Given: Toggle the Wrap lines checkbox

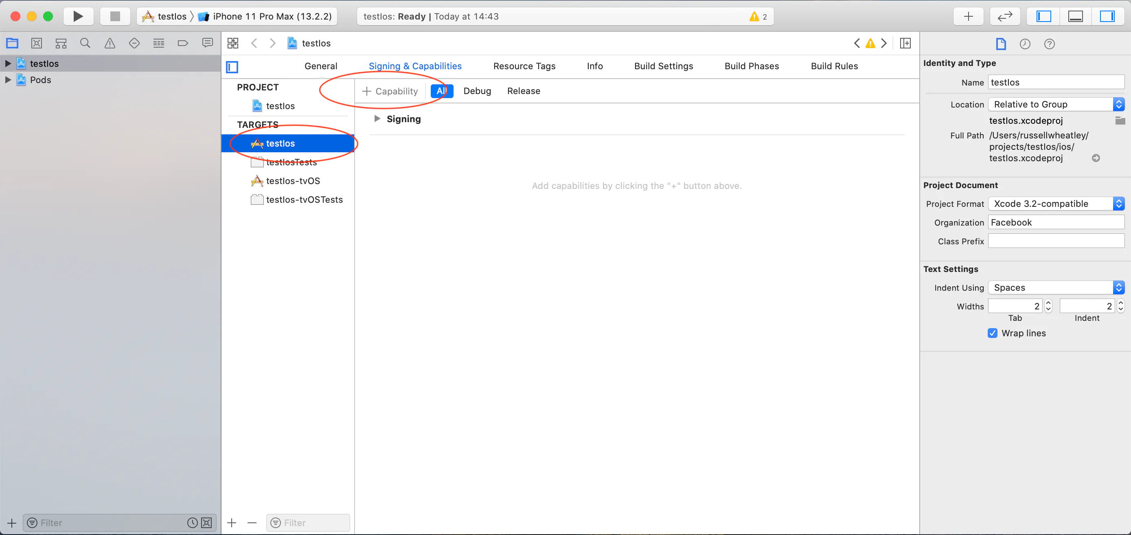Looking at the screenshot, I should point(992,333).
